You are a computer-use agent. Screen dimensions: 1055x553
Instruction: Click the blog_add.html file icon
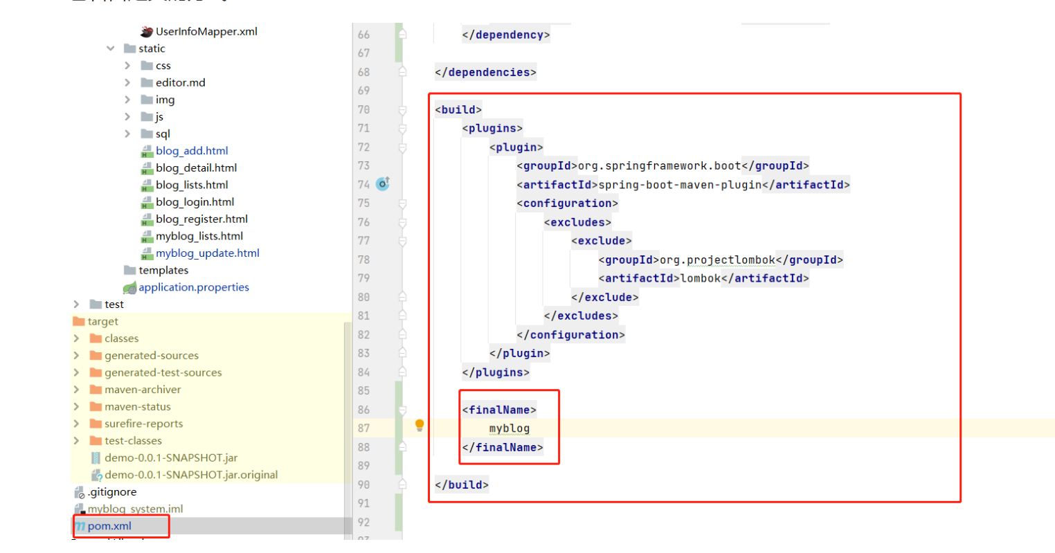point(147,151)
